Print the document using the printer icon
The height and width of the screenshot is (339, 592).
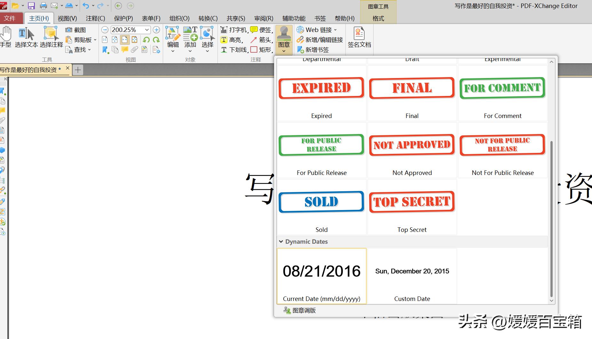coord(43,6)
